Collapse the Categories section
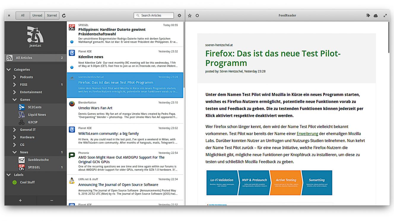This screenshot has height=221, width=394. pos(9,70)
